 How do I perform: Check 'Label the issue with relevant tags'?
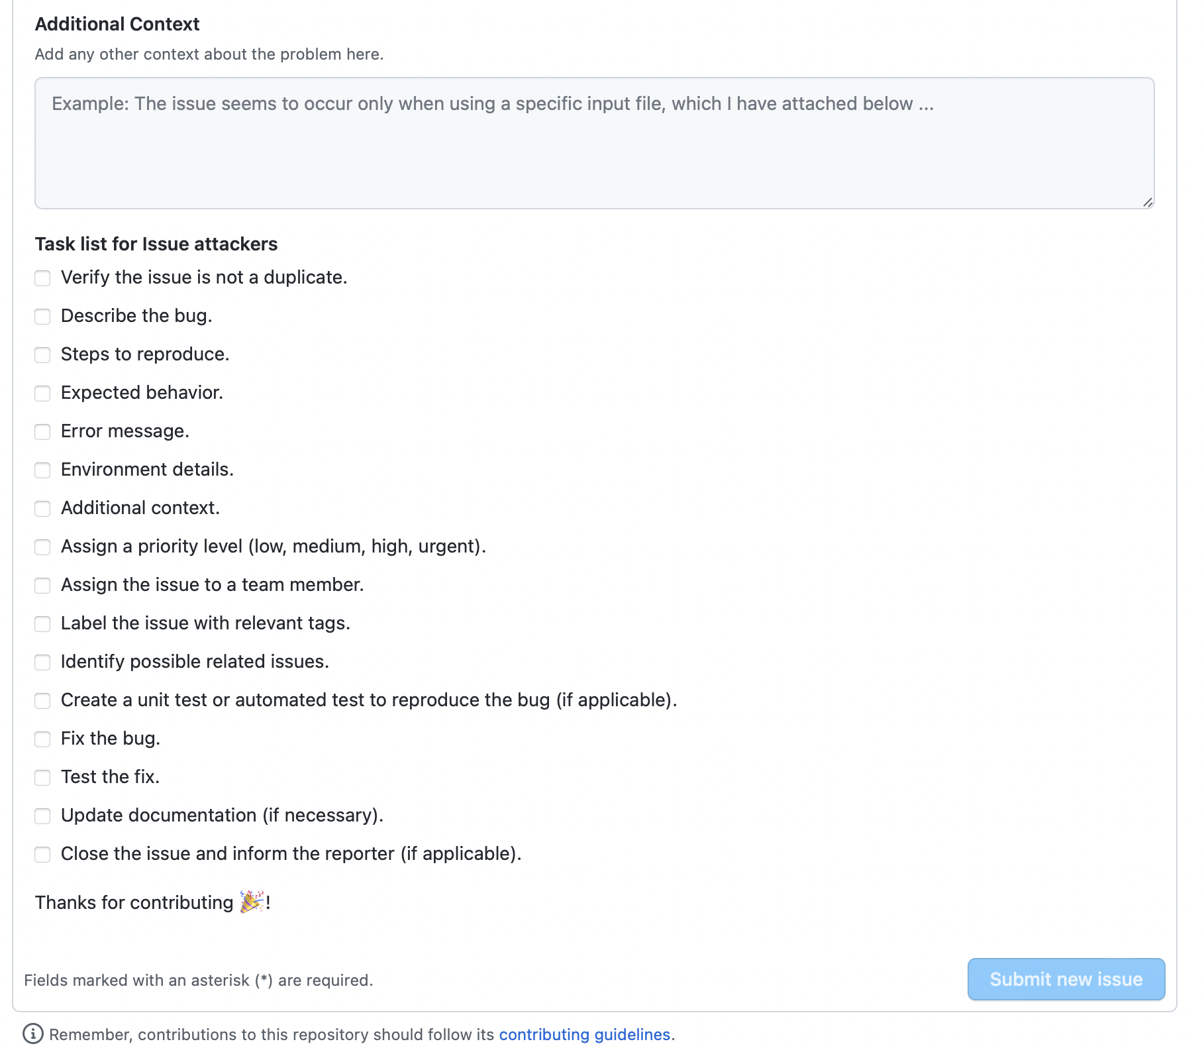(42, 624)
